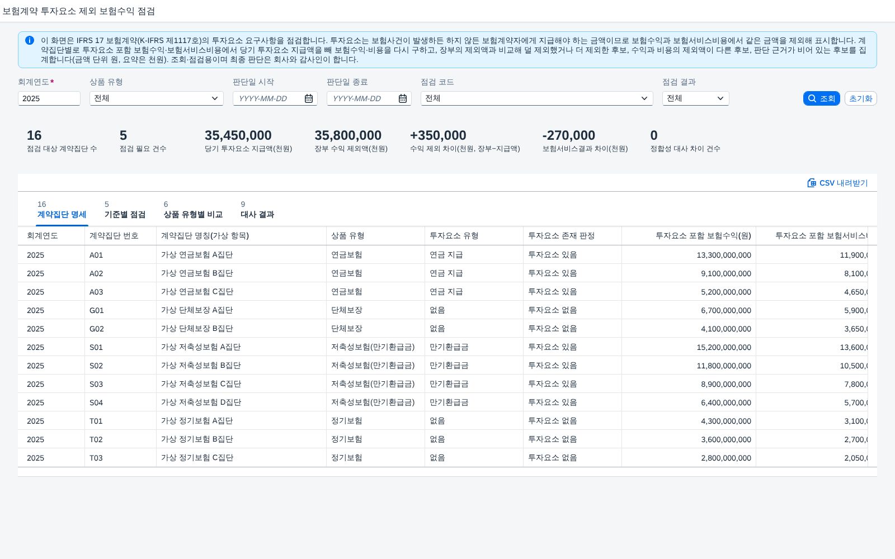895x559 pixels.
Task: Click contract group number G02
Action: click(x=97, y=329)
